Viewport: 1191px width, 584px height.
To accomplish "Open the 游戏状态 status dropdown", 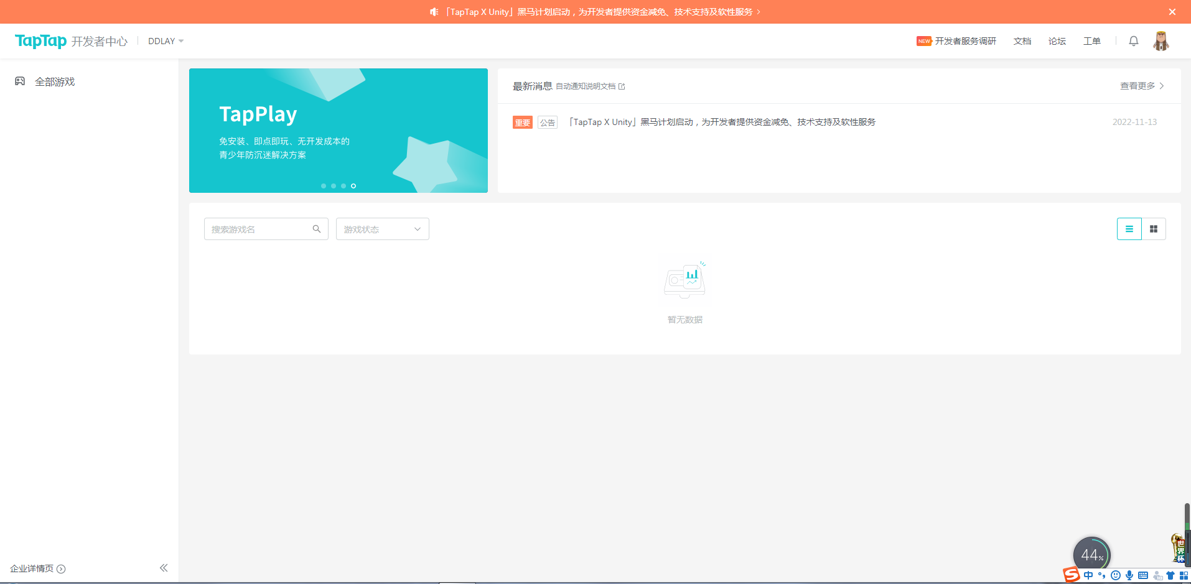I will tap(383, 229).
